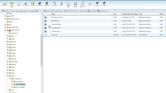
Task: Collapse the public_html tree node
Action: coord(5,30)
